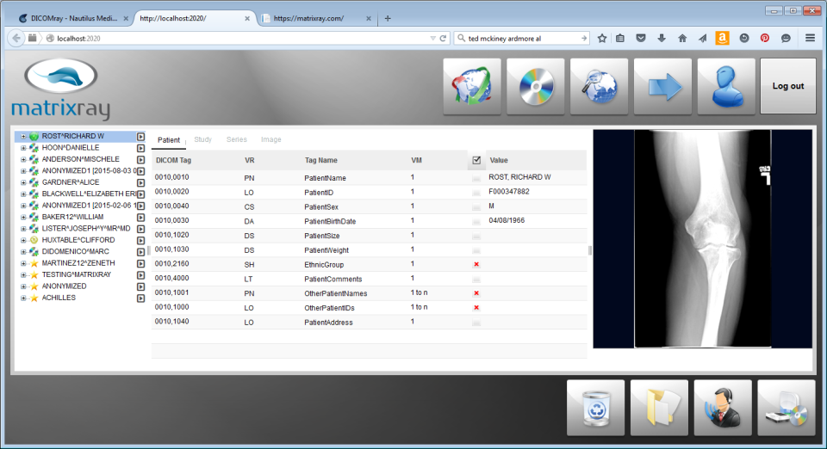Click the browser search field
Viewport: 827px width, 449px height.
click(x=522, y=39)
